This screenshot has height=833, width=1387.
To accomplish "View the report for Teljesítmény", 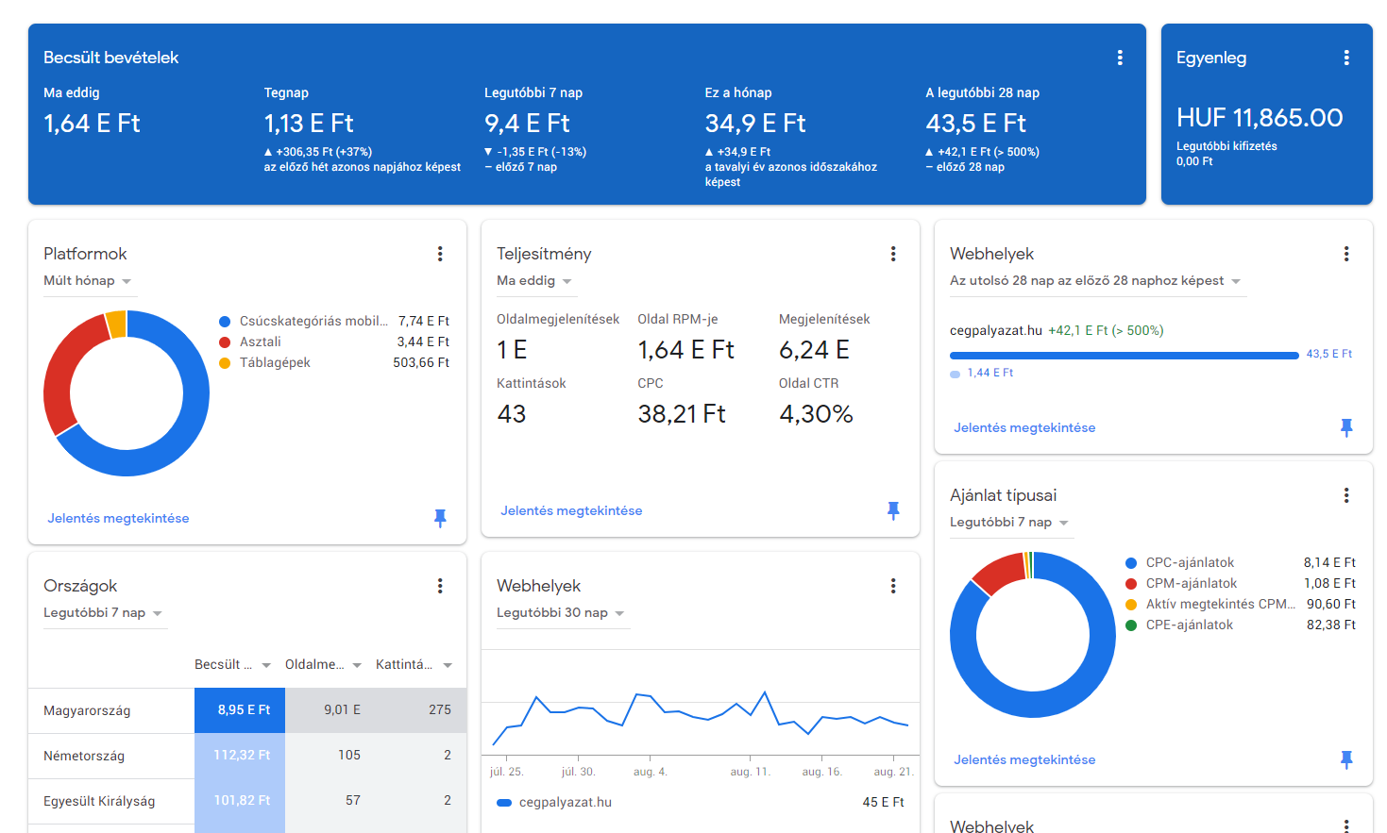I will click(x=571, y=510).
